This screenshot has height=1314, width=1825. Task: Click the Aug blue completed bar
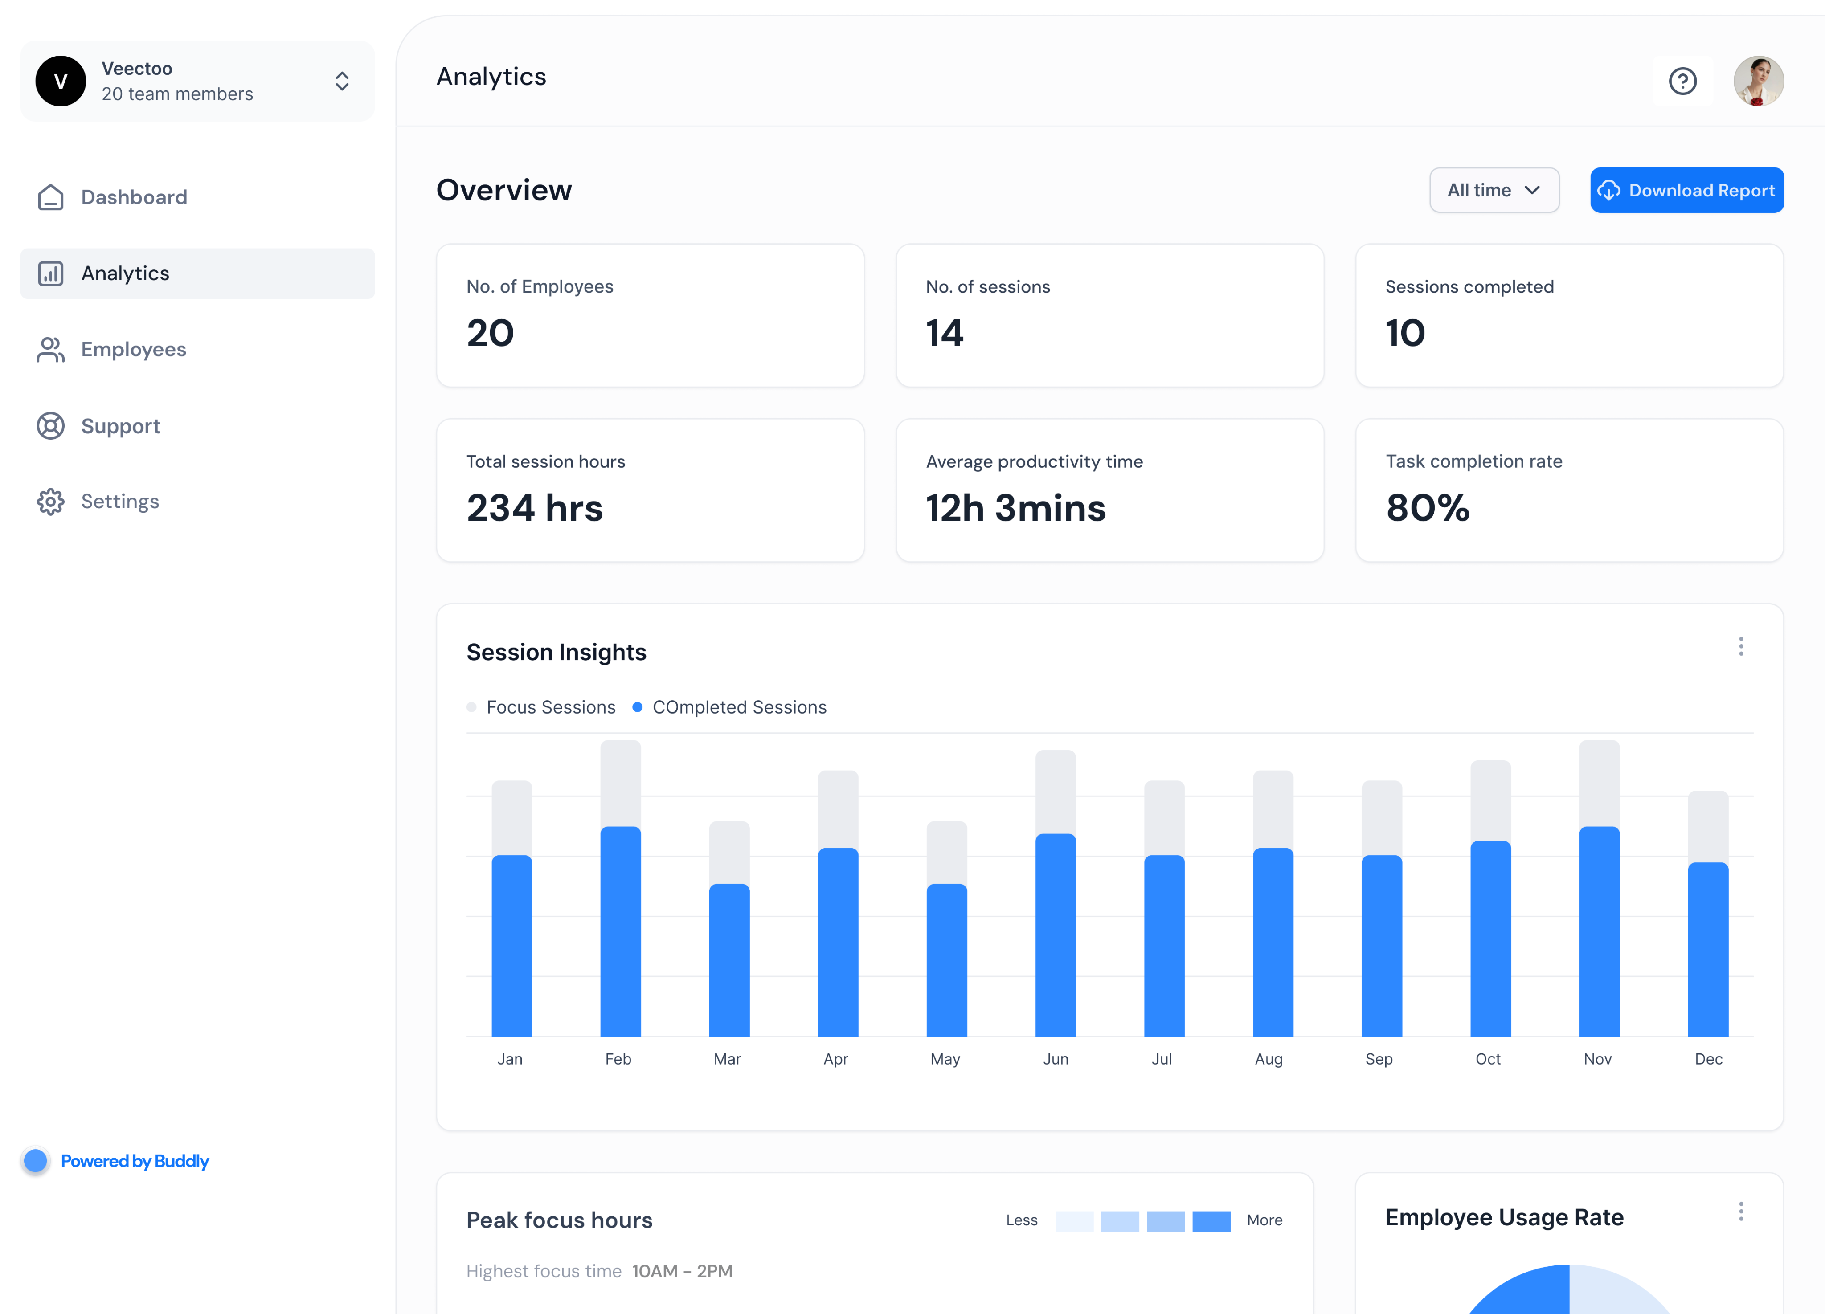tap(1273, 942)
